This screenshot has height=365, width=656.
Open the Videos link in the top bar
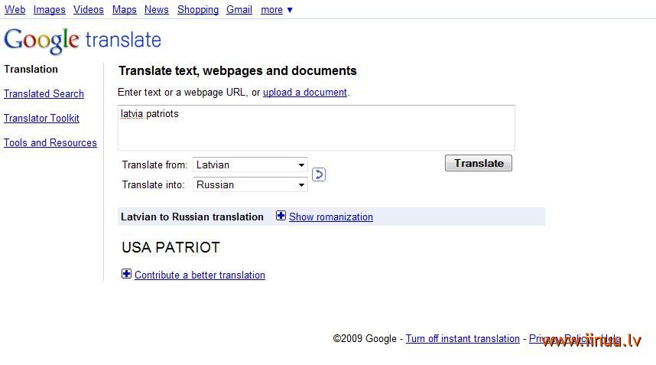[x=88, y=10]
